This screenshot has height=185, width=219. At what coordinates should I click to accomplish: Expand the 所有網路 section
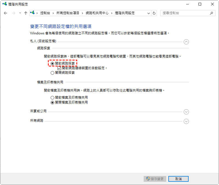pyautogui.click(x=186, y=121)
